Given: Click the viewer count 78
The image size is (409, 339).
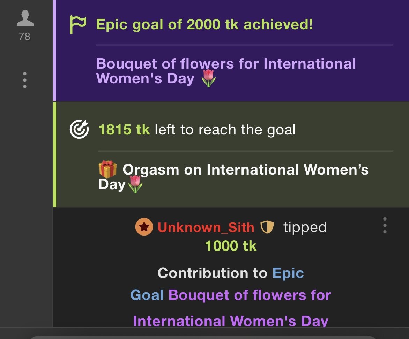Looking at the screenshot, I should [24, 37].
